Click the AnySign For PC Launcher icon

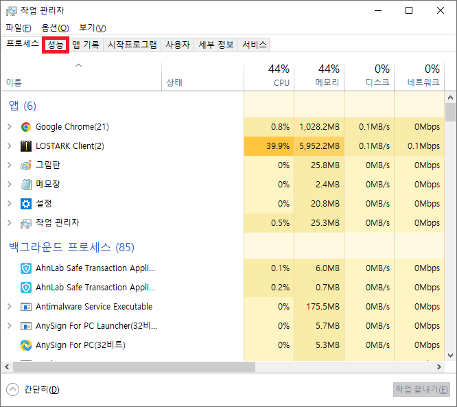point(26,325)
